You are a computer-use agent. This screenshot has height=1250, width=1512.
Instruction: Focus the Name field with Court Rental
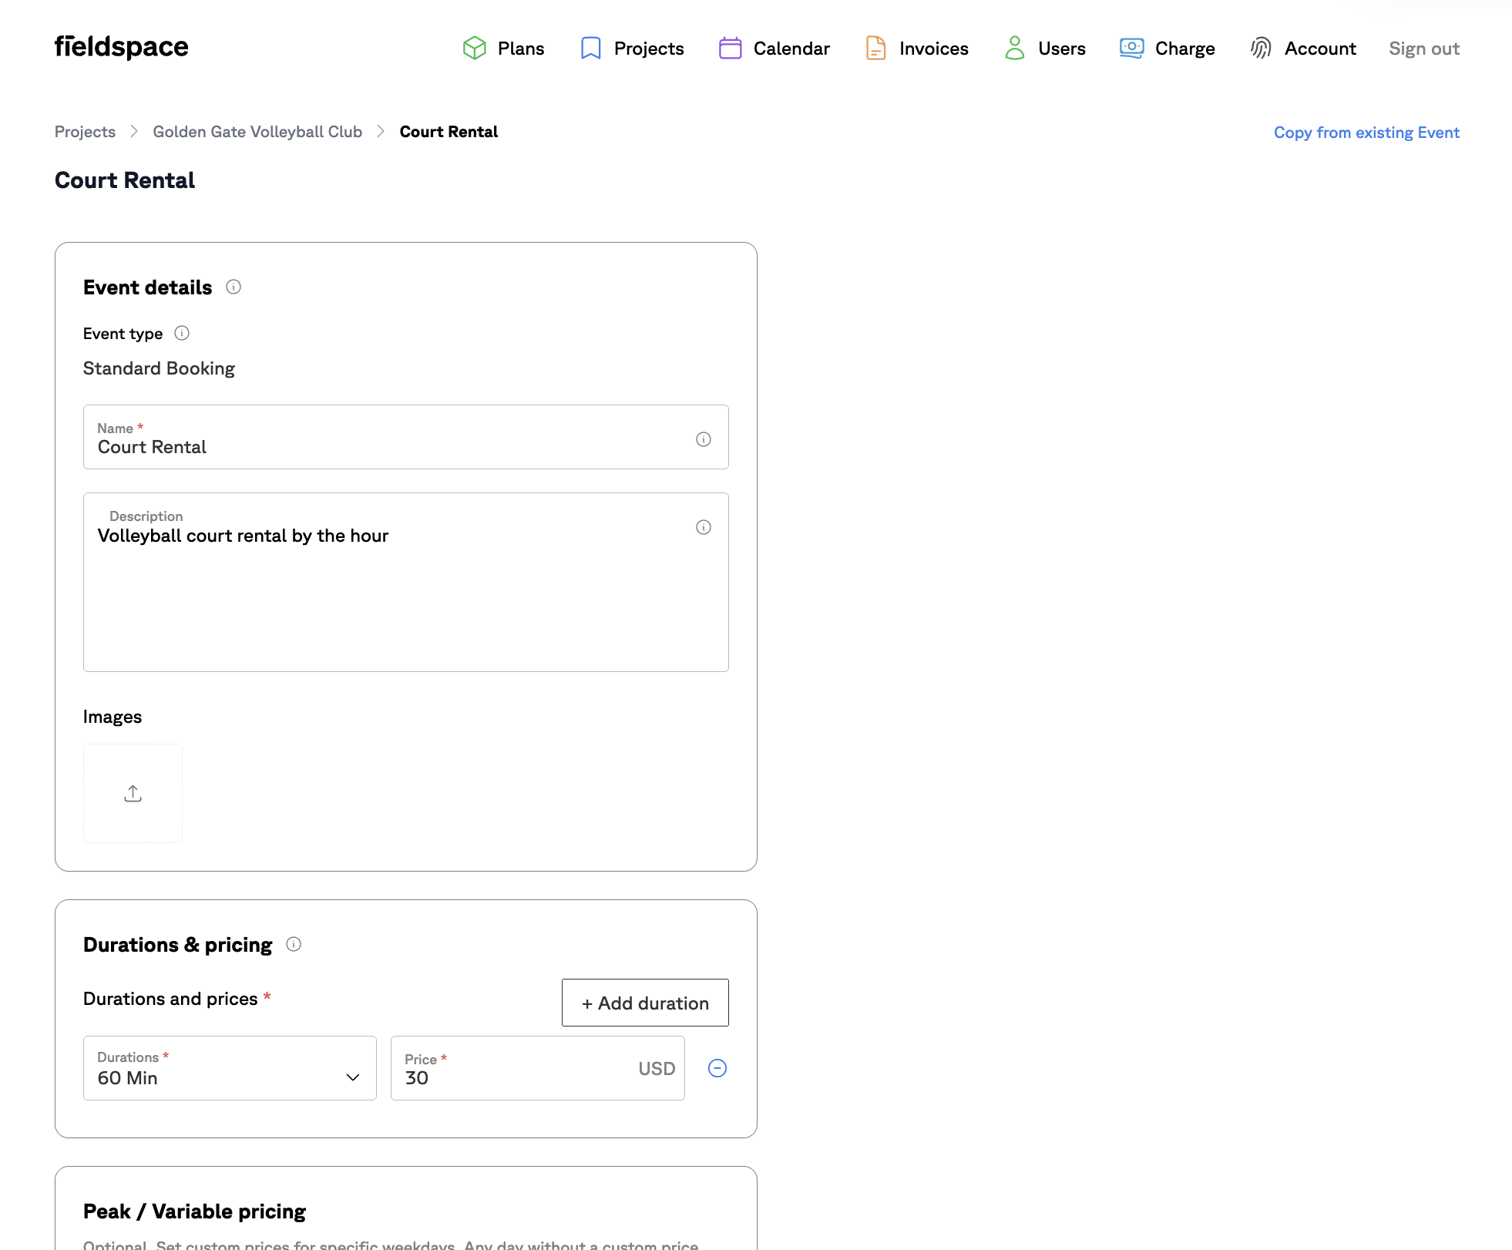406,437
